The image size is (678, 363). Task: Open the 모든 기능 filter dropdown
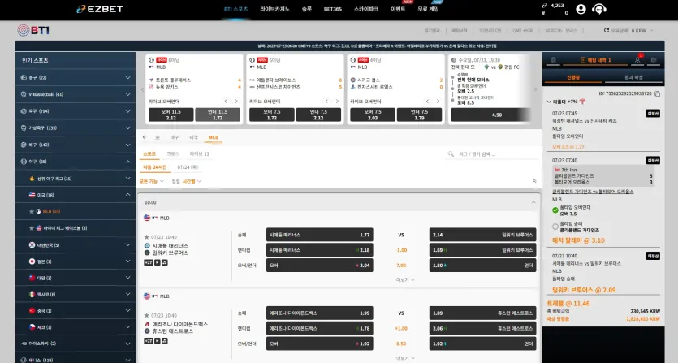pos(151,181)
